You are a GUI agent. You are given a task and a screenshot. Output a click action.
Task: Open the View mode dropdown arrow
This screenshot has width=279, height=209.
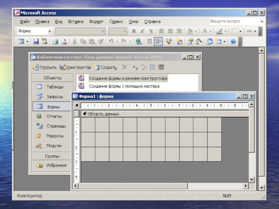[28, 41]
